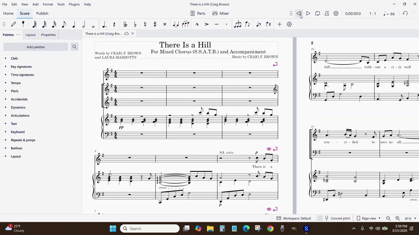
Task: Select the 32nd note duration
Action: pos(44,24)
